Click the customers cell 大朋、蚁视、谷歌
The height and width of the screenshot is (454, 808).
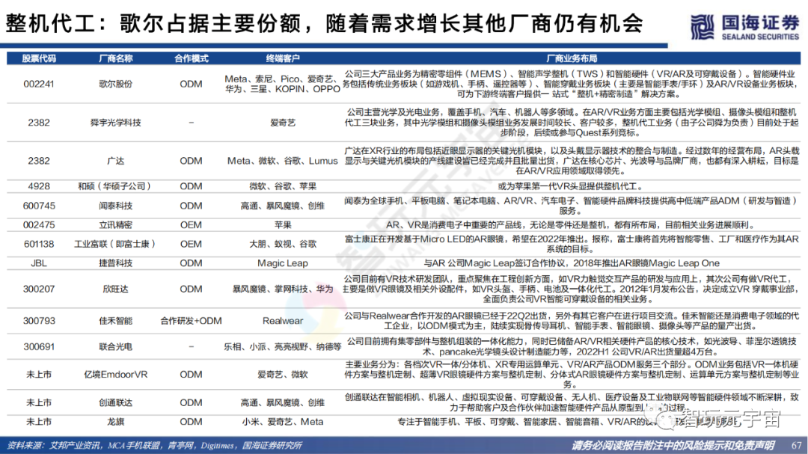(283, 244)
